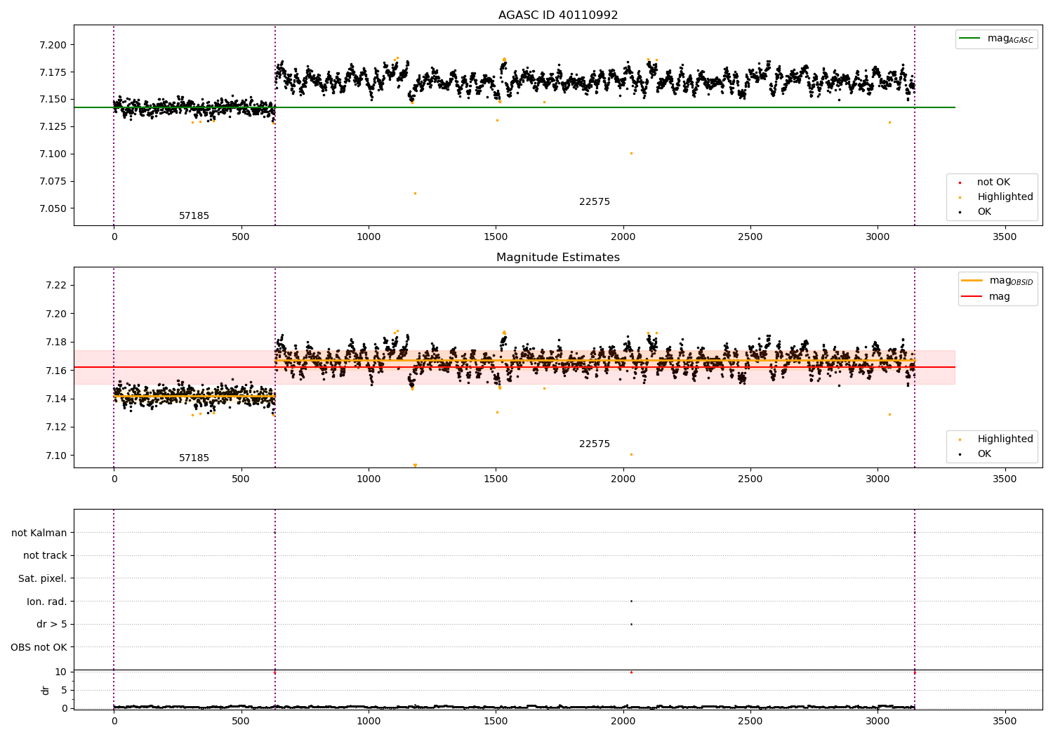Click y-axis tick 7.16 in middle plot

coord(55,371)
